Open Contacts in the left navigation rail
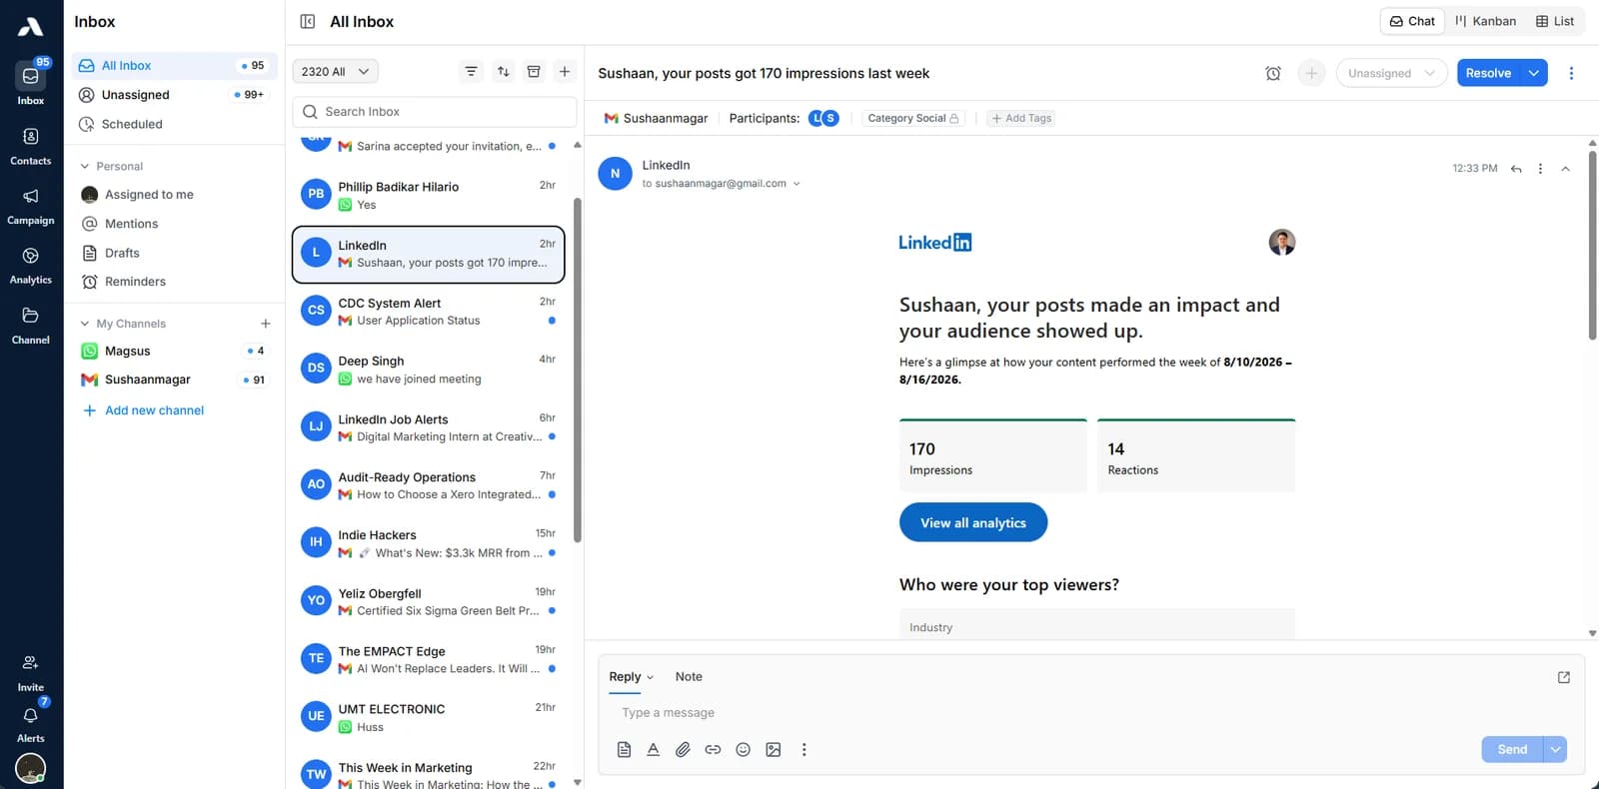Screen dimensions: 1599x789 31,146
